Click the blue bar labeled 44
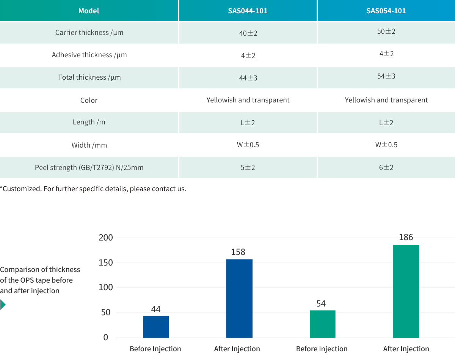Screen dimensions: 455x360 pyautogui.click(x=156, y=326)
